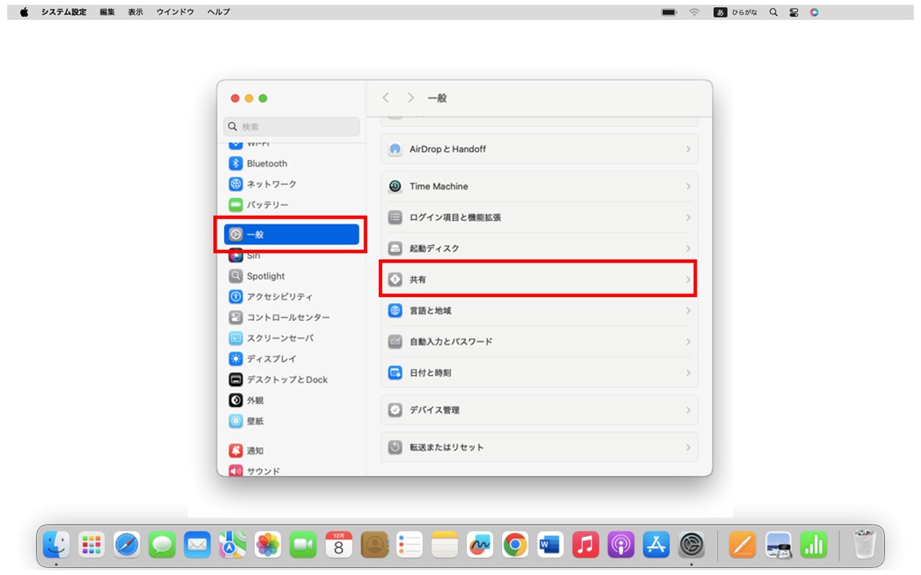Open Google Chrome from the Dock
921x575 pixels.
tap(515, 545)
